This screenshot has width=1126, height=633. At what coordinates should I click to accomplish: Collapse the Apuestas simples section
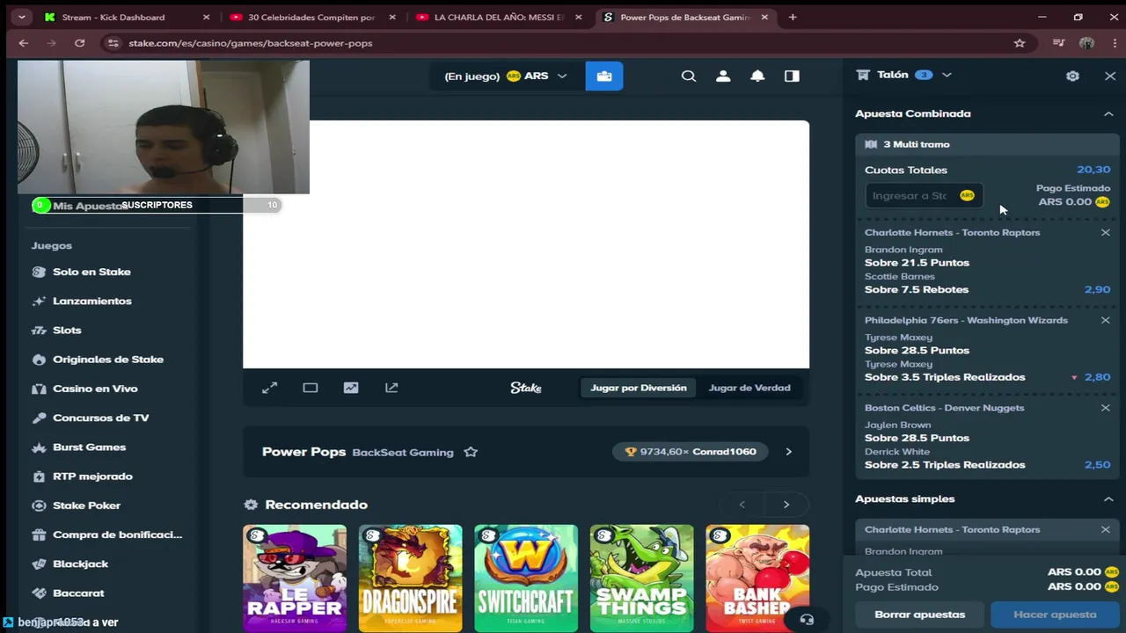coord(1108,498)
